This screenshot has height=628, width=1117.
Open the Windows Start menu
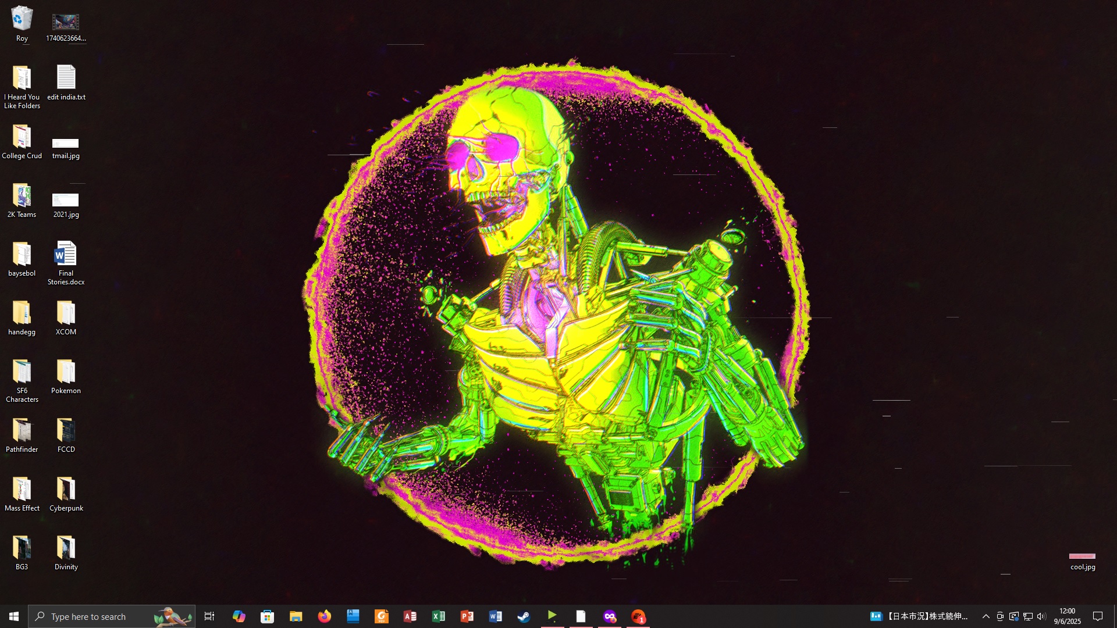coord(14,616)
